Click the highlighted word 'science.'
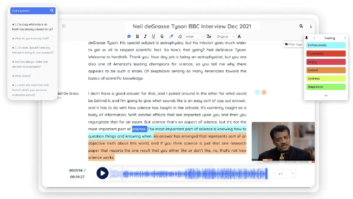The image size is (353, 199). pos(139,129)
